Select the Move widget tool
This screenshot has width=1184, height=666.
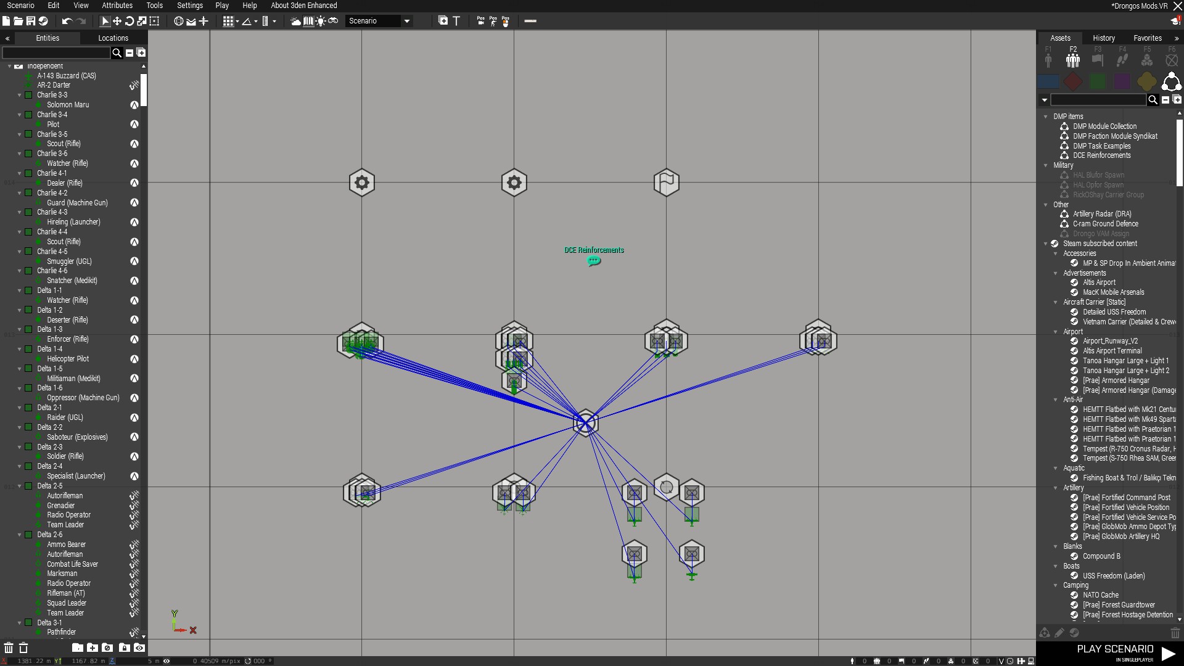[x=117, y=21]
